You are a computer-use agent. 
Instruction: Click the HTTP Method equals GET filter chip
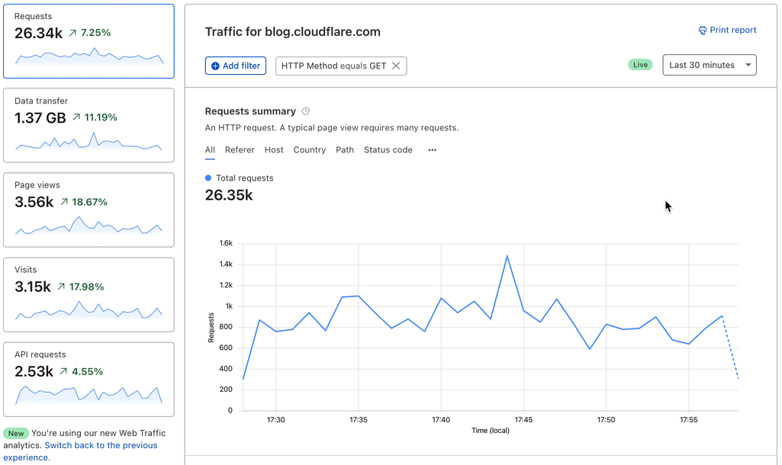pos(340,66)
